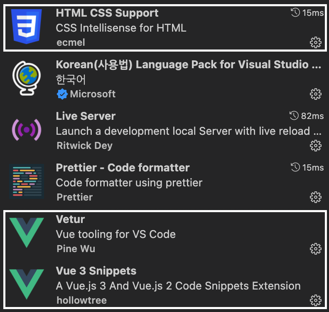
Task: Click publisher name Pine Wu
Action: click(76, 249)
